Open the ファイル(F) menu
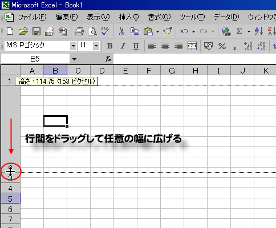The image size is (276, 228). (33, 17)
